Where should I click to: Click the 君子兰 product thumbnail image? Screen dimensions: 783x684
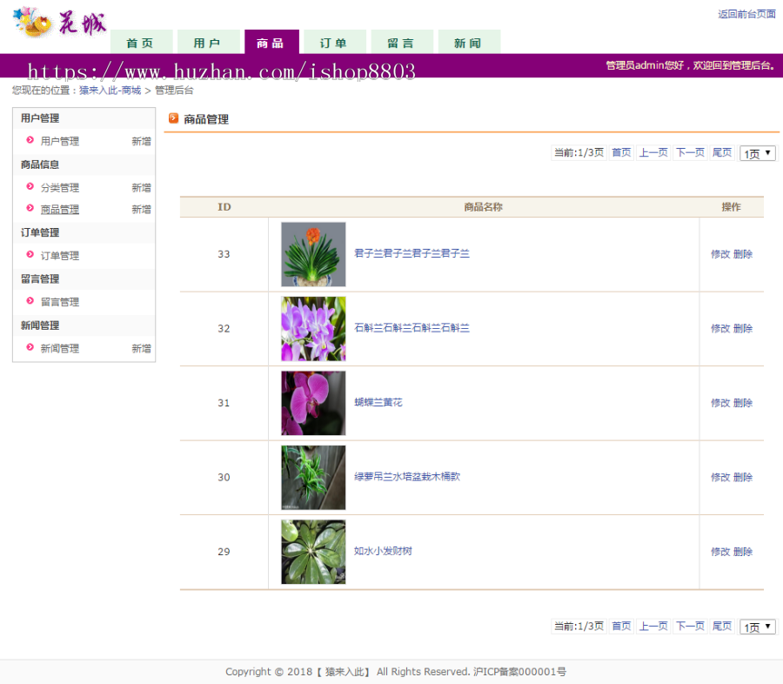coord(312,253)
